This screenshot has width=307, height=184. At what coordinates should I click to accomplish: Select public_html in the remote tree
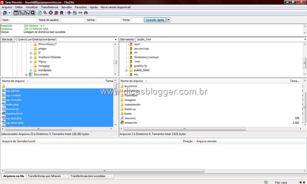(x=142, y=70)
